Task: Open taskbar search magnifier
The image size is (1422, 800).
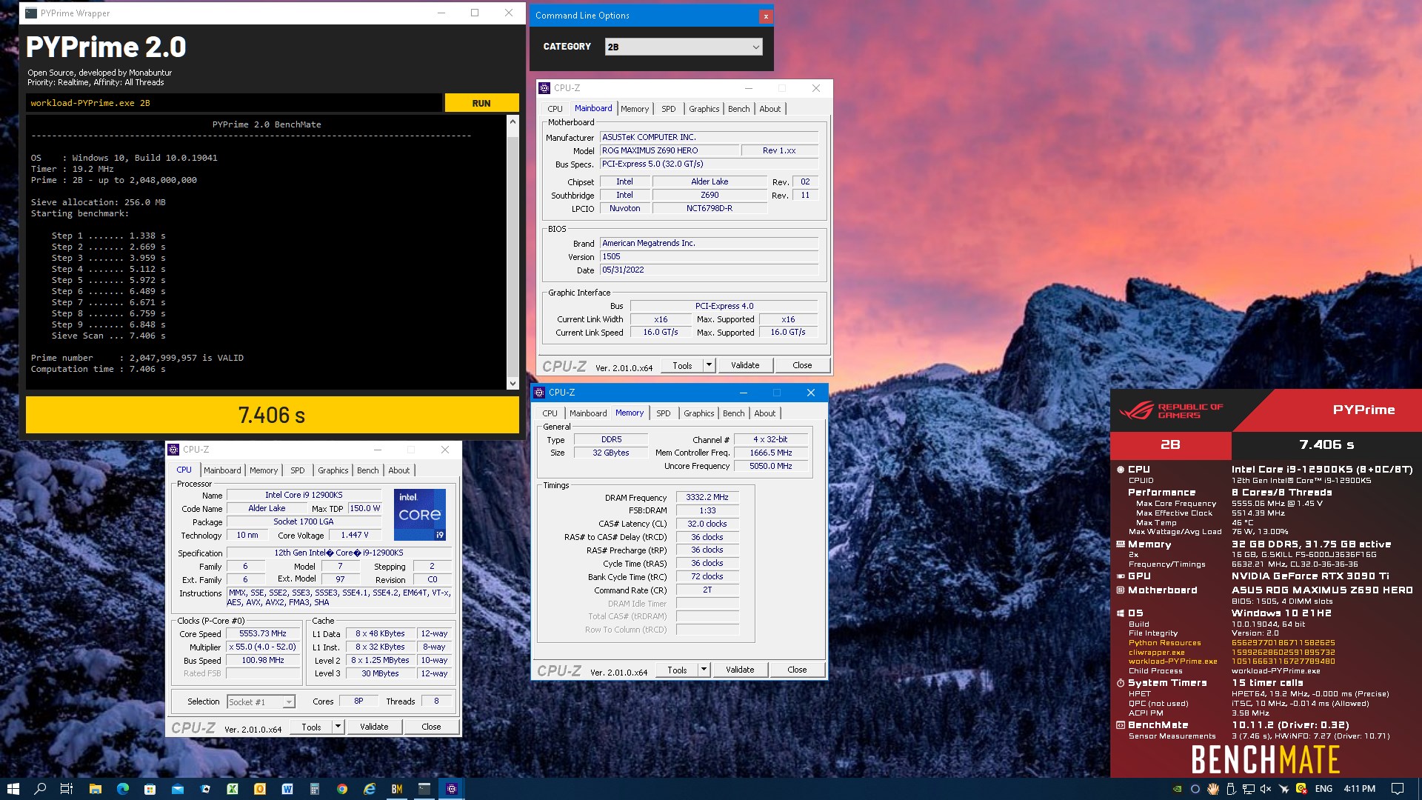Action: pyautogui.click(x=40, y=789)
